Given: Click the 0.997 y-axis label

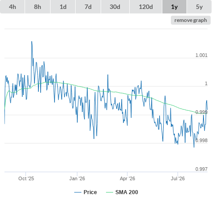Looking at the screenshot, I should (x=201, y=169).
